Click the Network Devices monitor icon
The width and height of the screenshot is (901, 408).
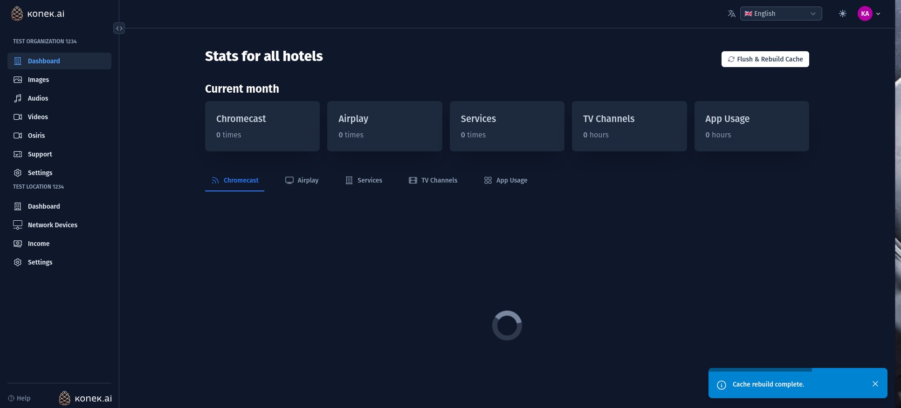[18, 225]
